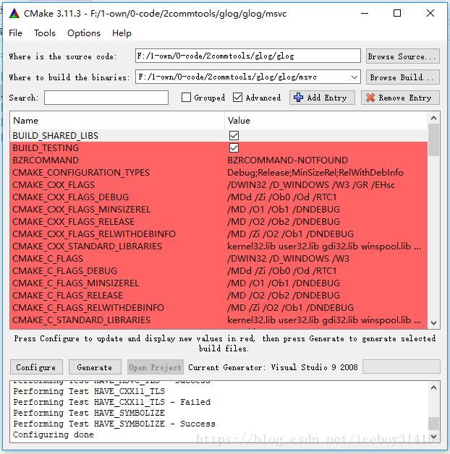
Task: Minimize the CMake window
Action: point(365,13)
